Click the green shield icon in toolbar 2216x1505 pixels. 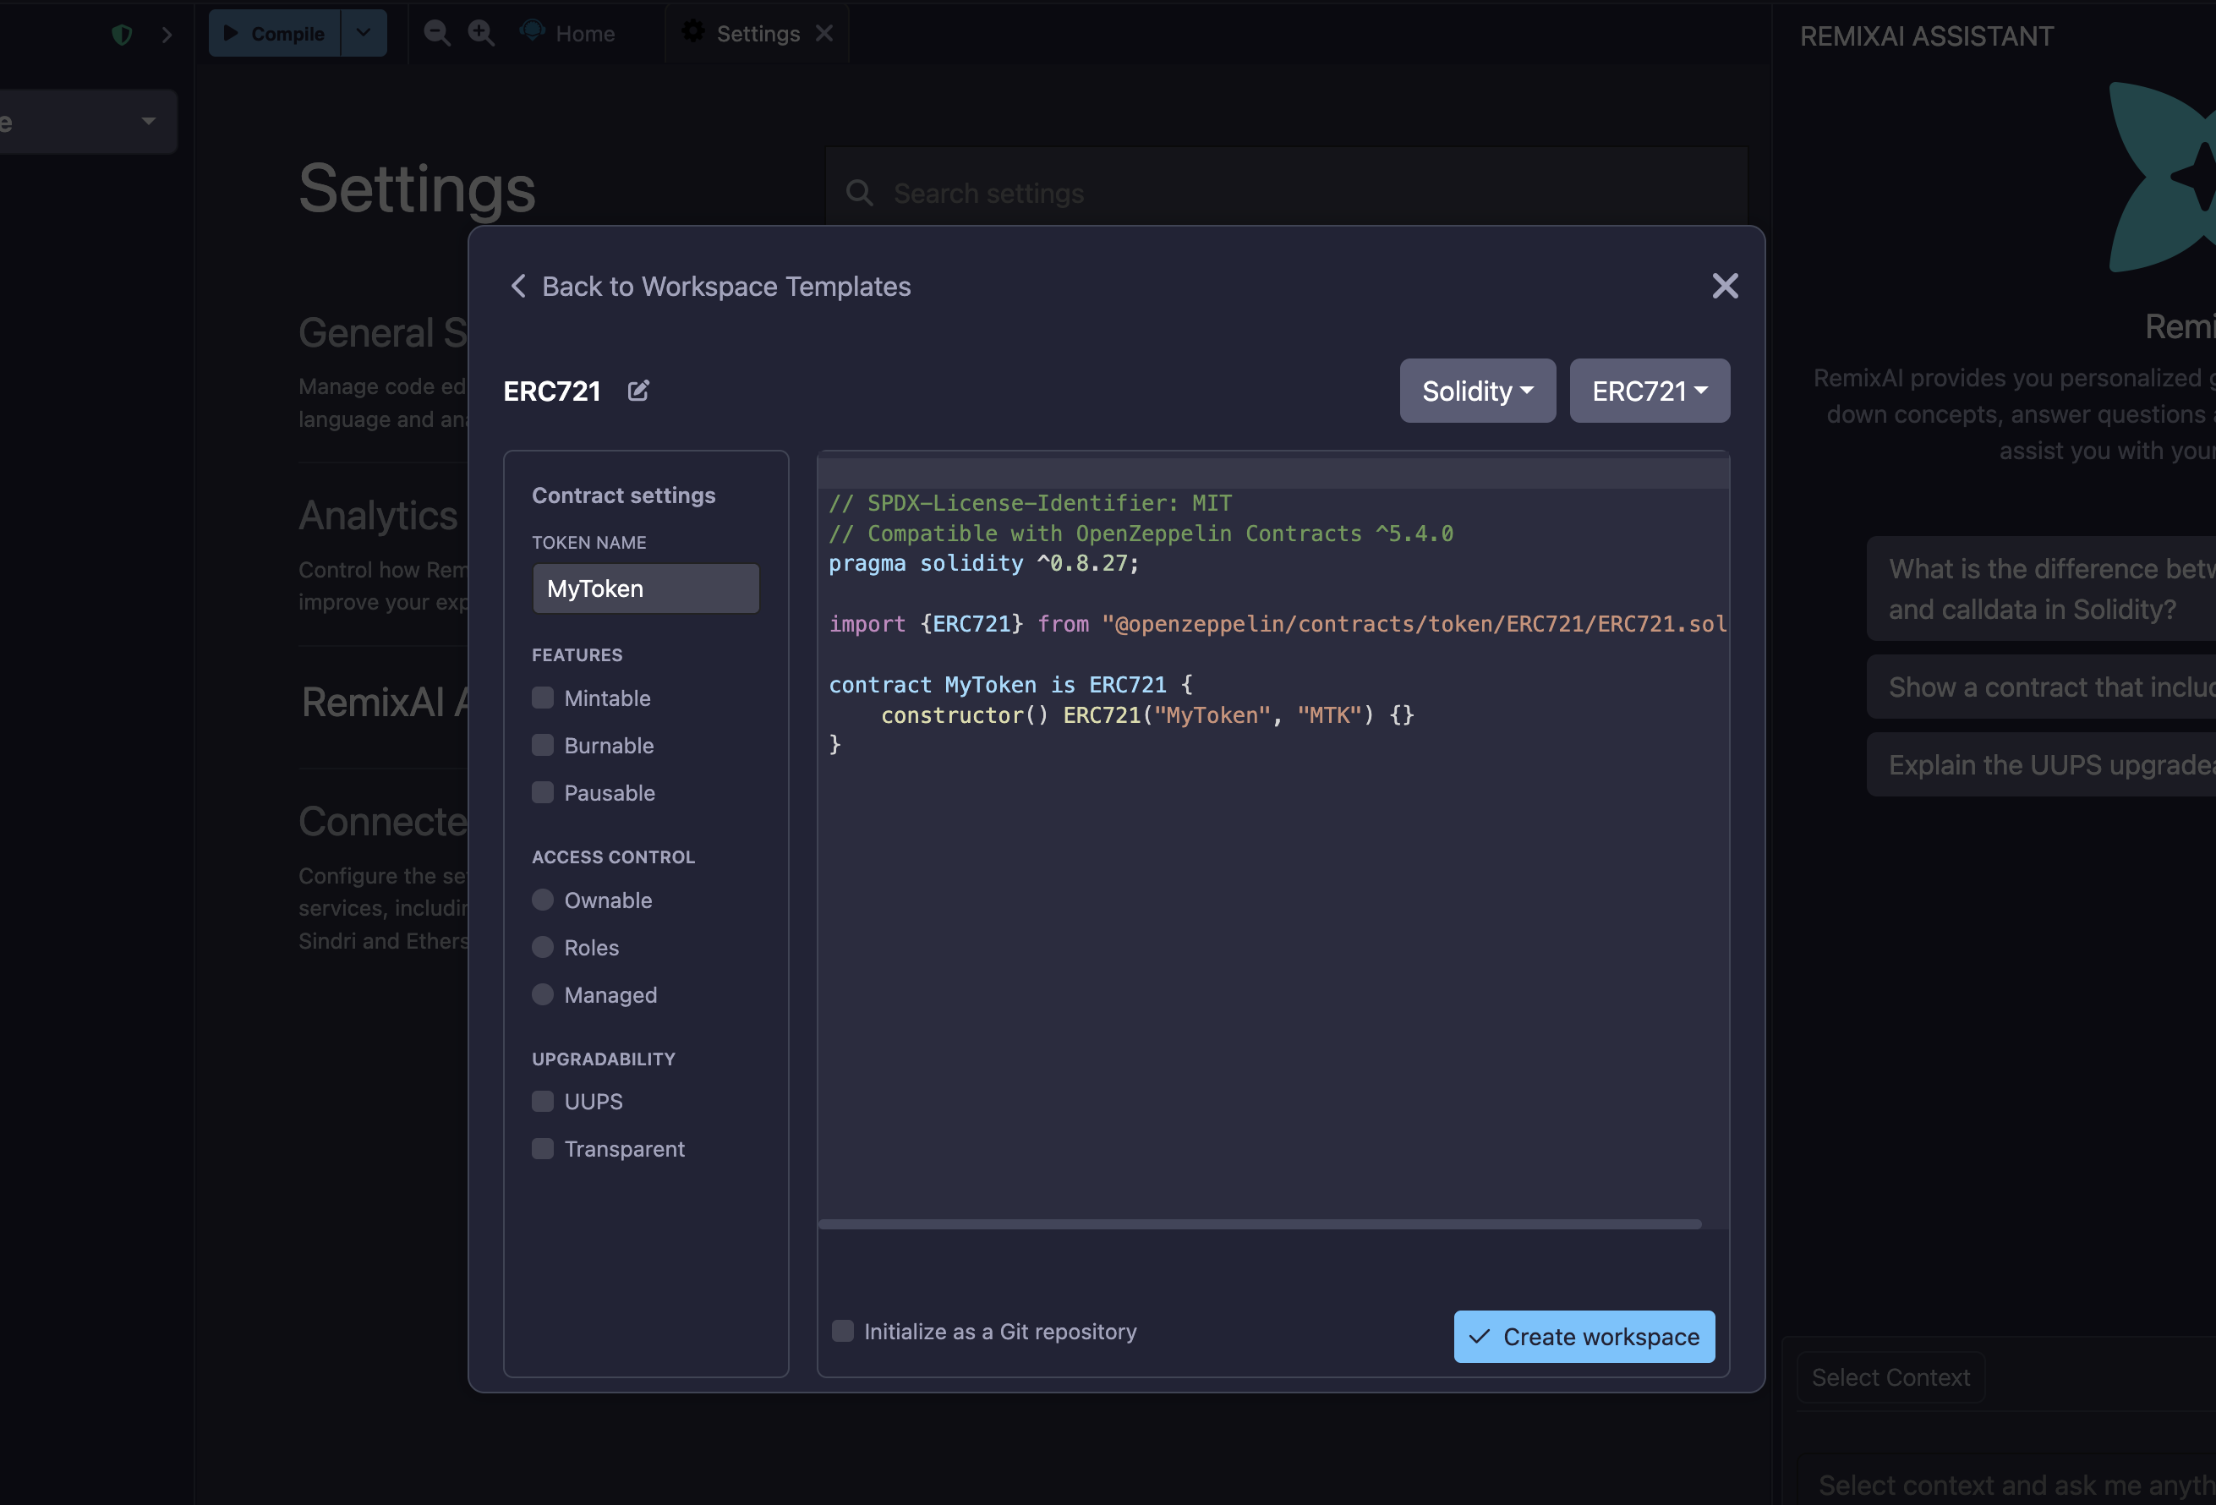[x=121, y=36]
